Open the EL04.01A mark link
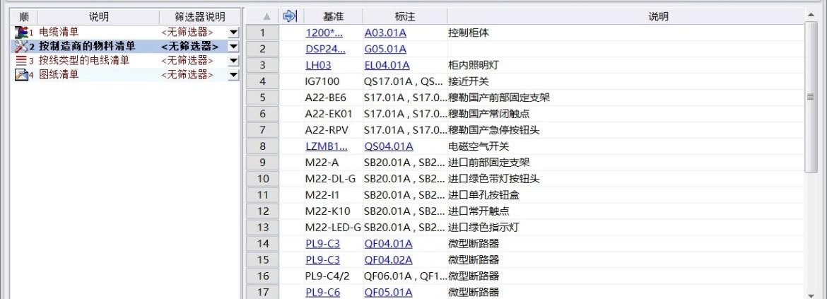The height and width of the screenshot is (299, 827). click(387, 66)
